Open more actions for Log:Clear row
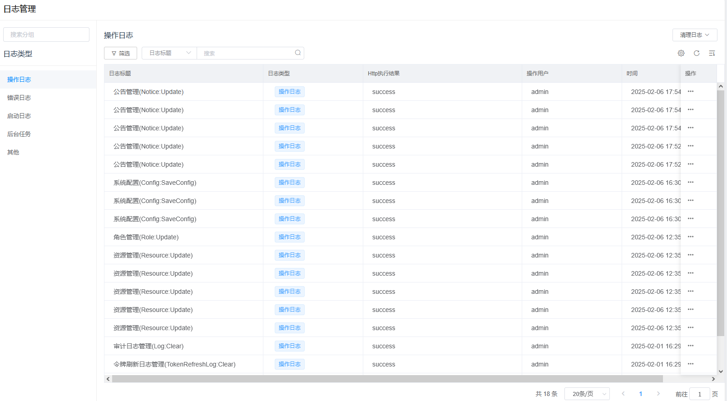Viewport: 727px width, 401px height. pyautogui.click(x=691, y=346)
